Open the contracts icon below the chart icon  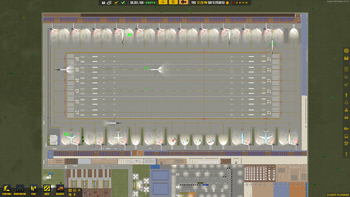point(346,84)
